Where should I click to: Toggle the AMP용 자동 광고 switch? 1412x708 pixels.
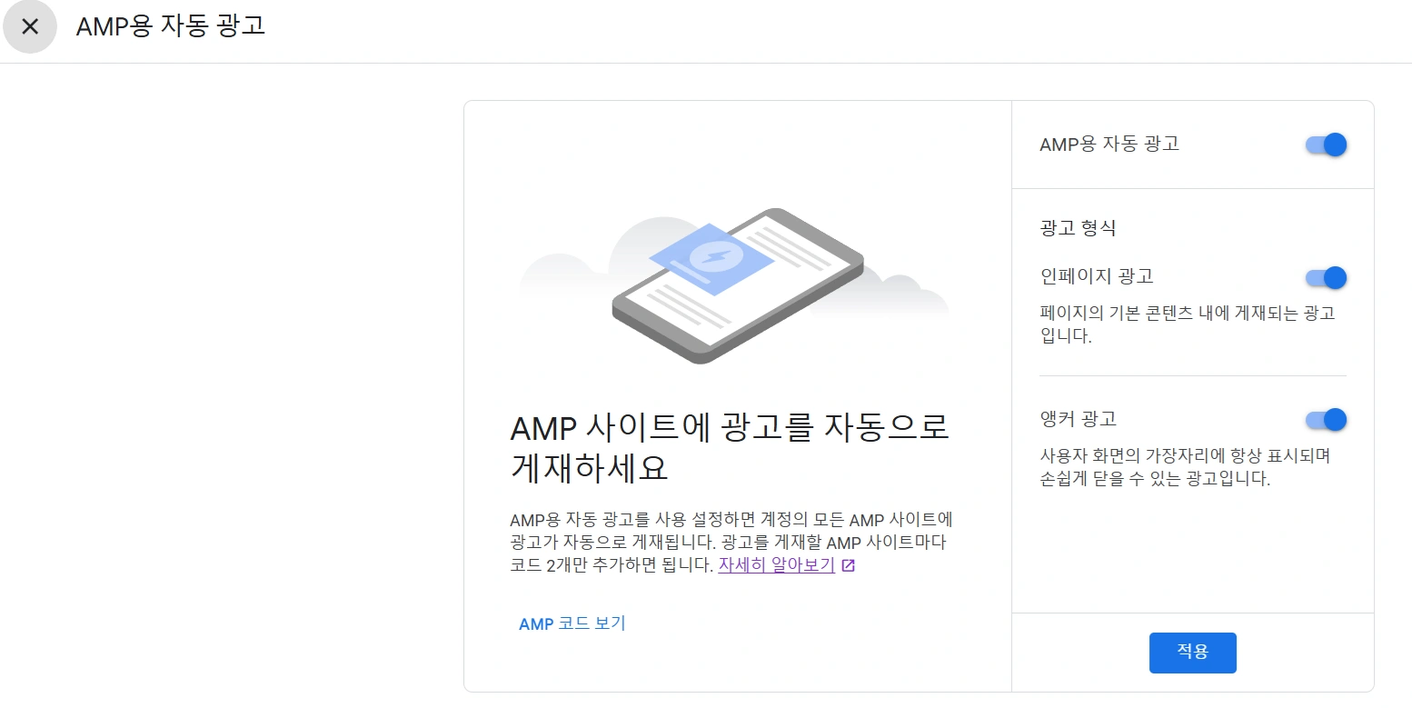pos(1326,145)
